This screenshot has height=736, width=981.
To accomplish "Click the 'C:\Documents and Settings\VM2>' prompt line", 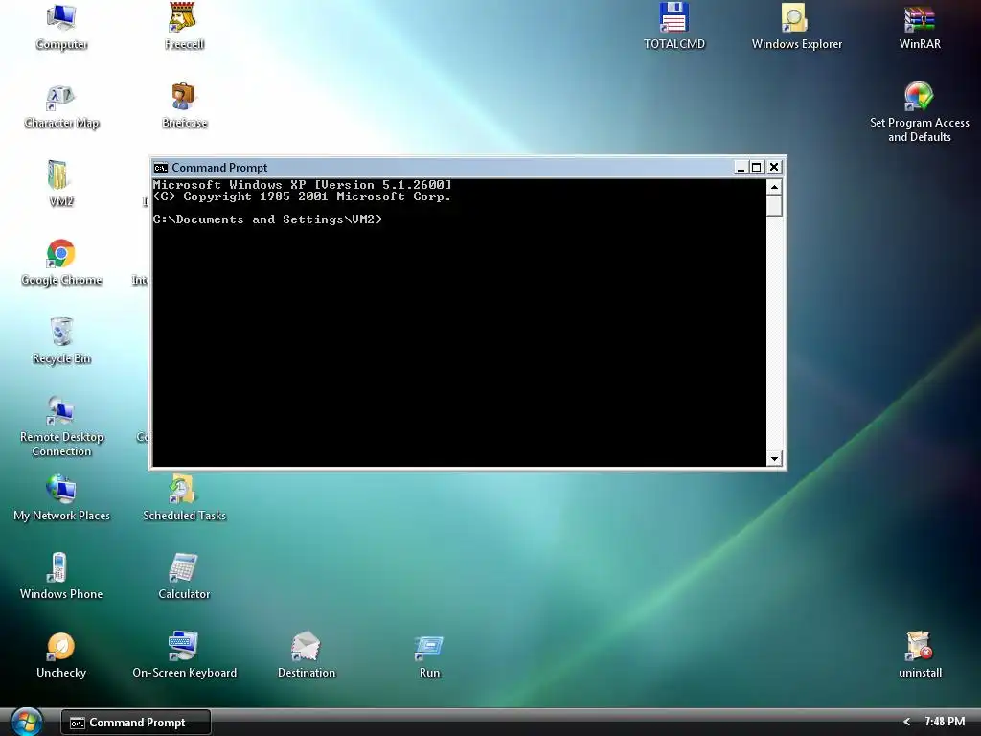I will [268, 219].
